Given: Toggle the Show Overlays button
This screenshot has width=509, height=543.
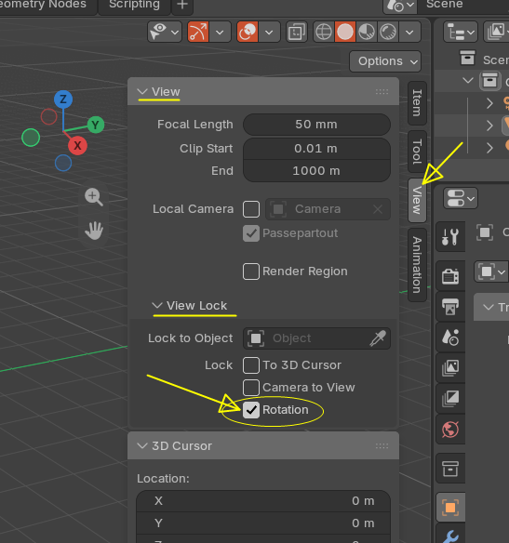Looking at the screenshot, I should [x=248, y=32].
